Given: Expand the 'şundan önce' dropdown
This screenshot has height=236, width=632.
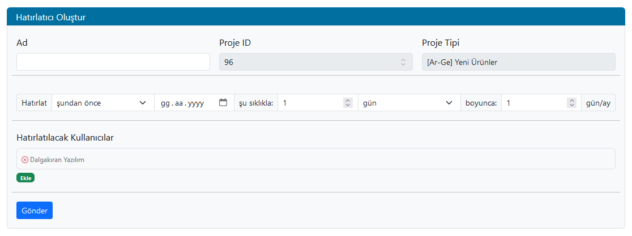Looking at the screenshot, I should click(102, 103).
